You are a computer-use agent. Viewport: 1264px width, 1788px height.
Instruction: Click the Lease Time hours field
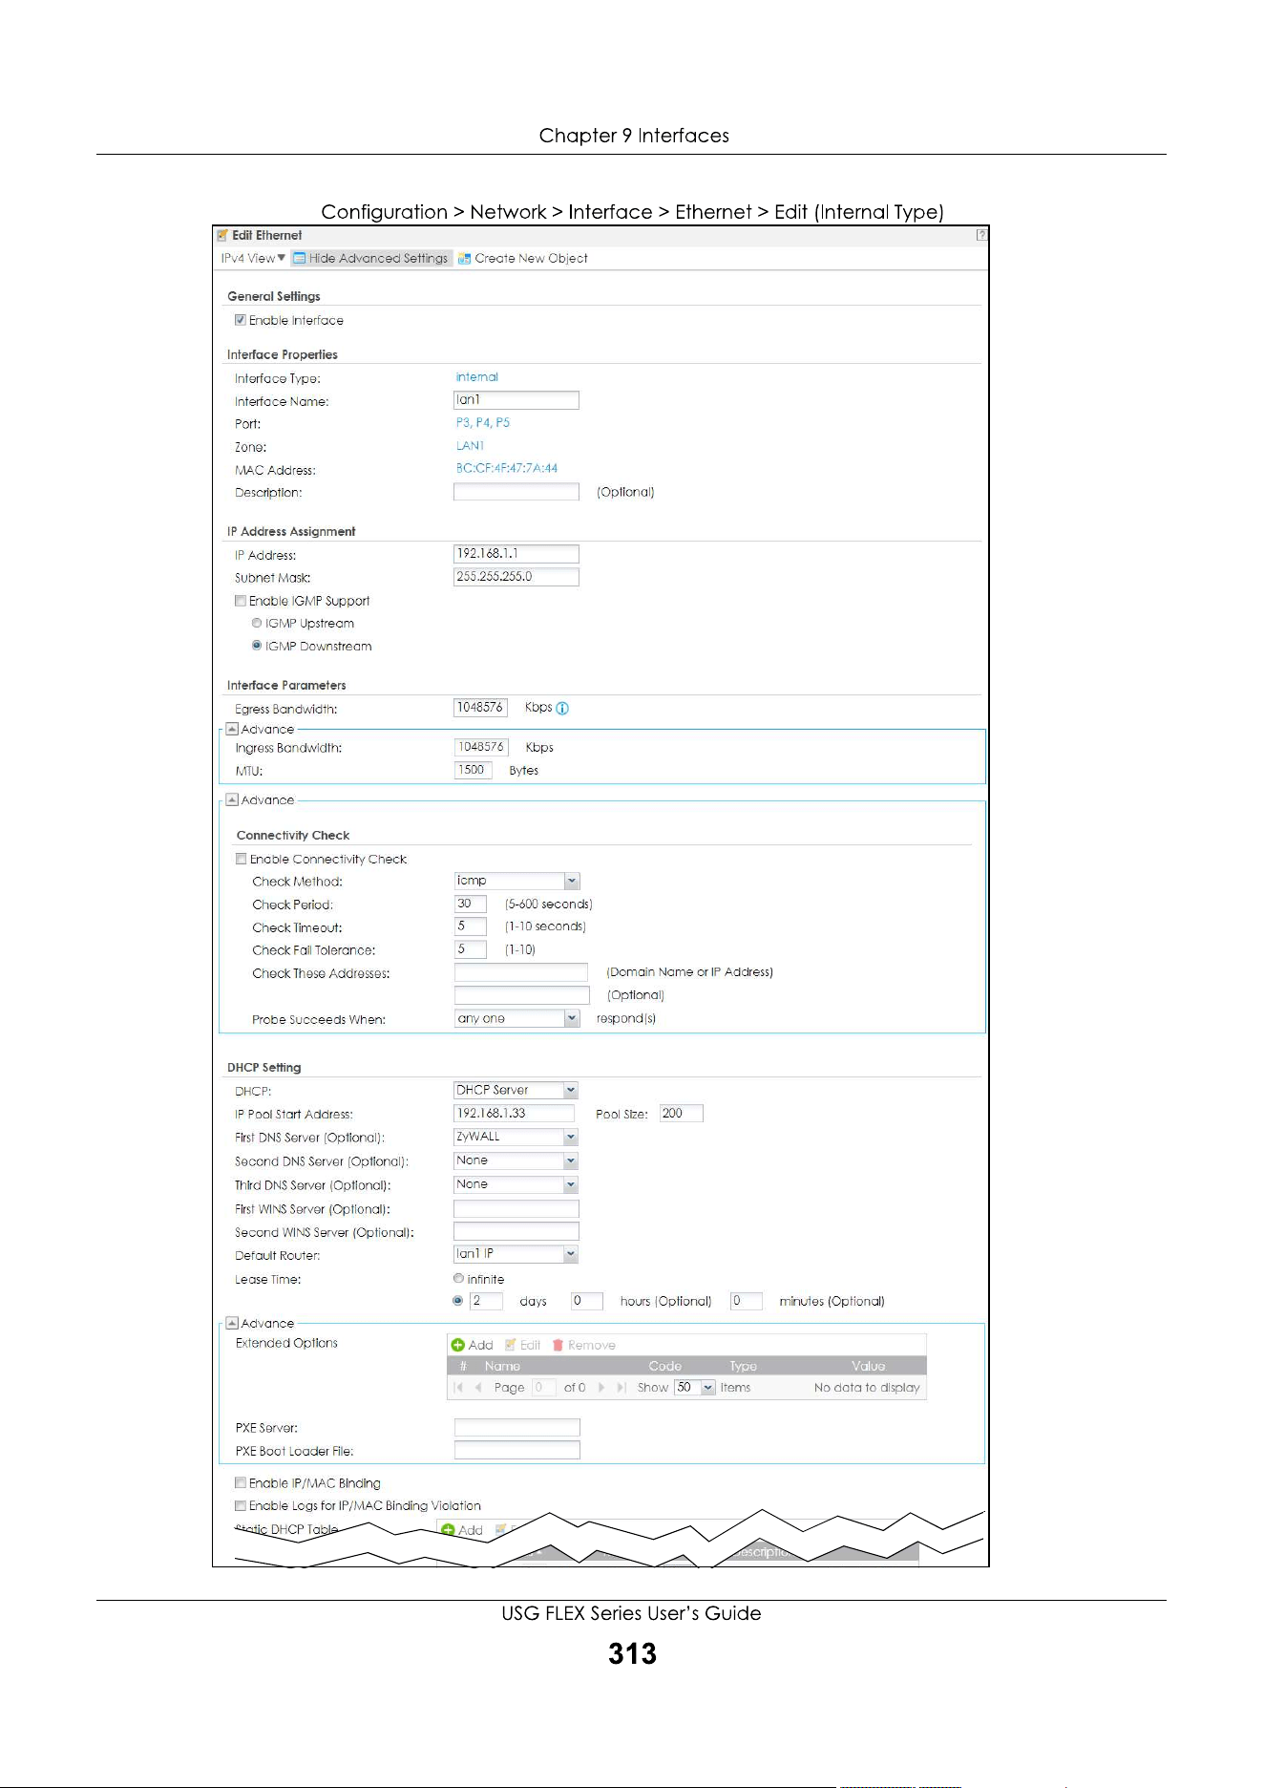click(587, 1301)
